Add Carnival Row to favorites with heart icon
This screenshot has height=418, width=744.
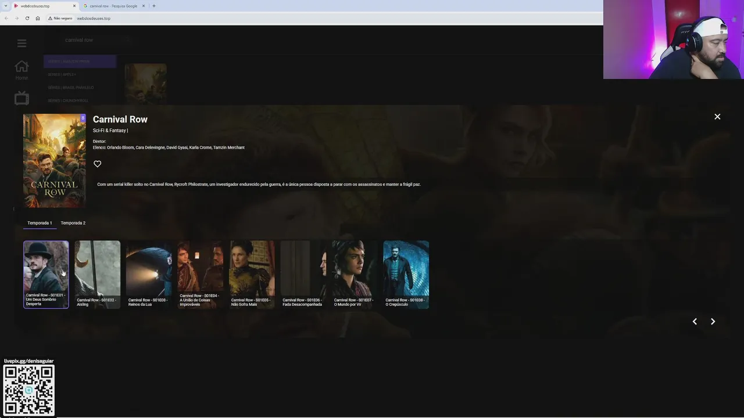(98, 164)
